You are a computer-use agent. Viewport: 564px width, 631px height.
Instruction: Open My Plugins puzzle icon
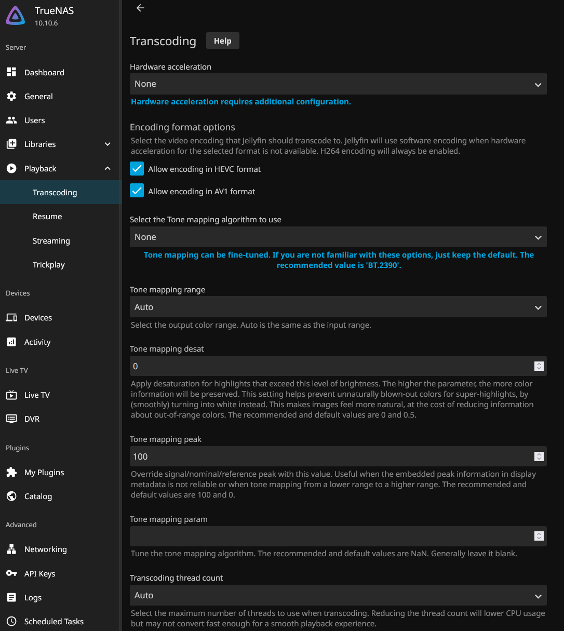coord(11,472)
